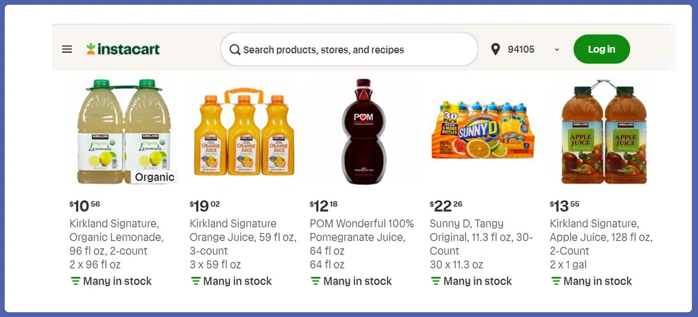Click the search magnifying glass icon
The image size is (698, 317).
click(235, 50)
